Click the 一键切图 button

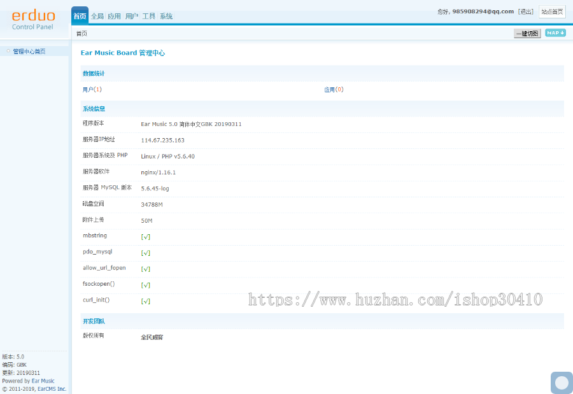[x=527, y=34]
